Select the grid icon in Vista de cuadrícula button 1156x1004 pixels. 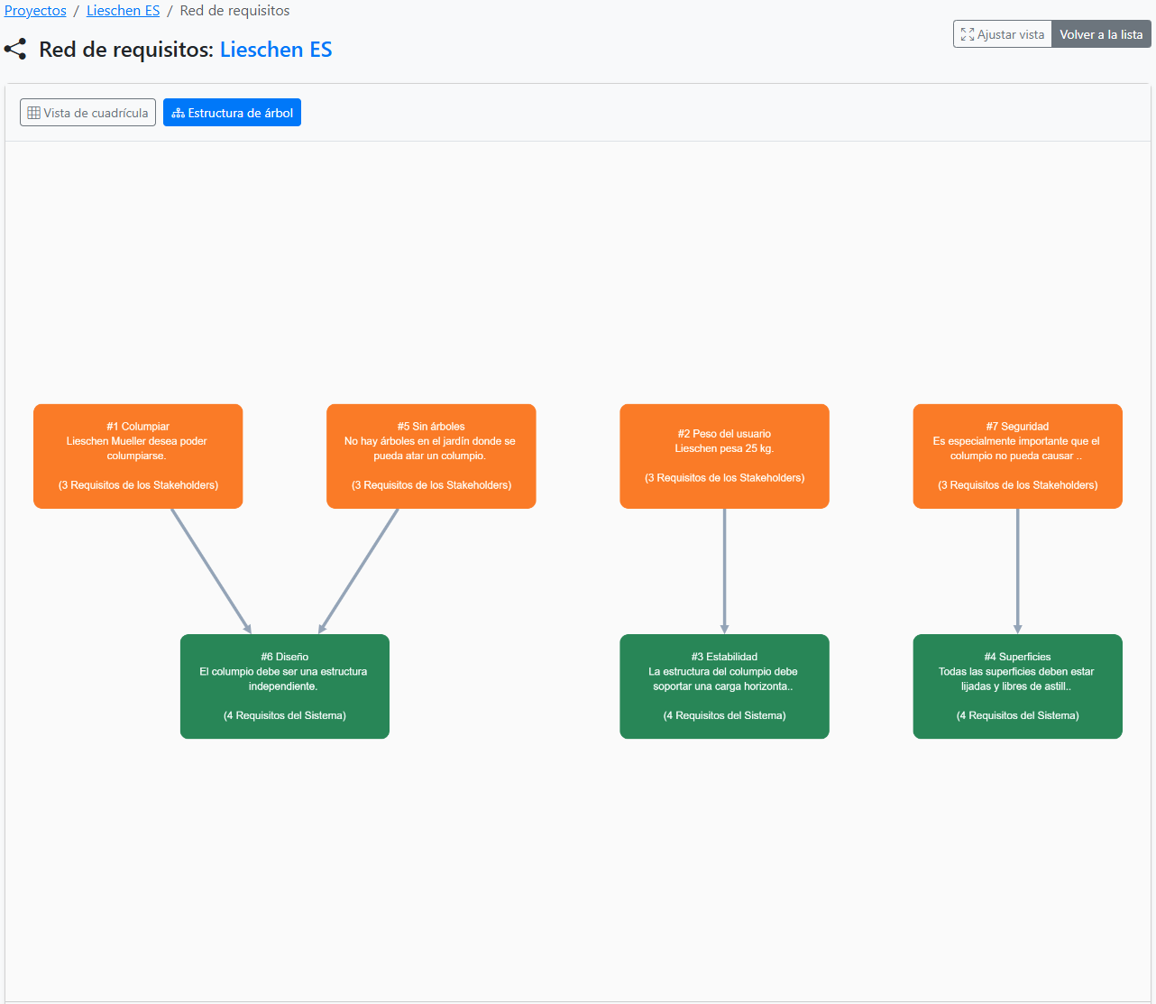33,112
